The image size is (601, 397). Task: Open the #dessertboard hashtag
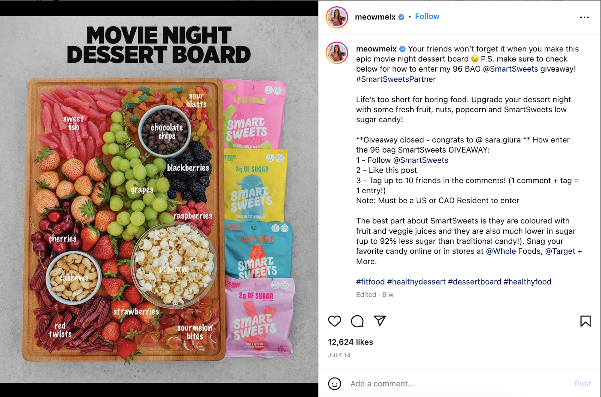click(x=474, y=282)
